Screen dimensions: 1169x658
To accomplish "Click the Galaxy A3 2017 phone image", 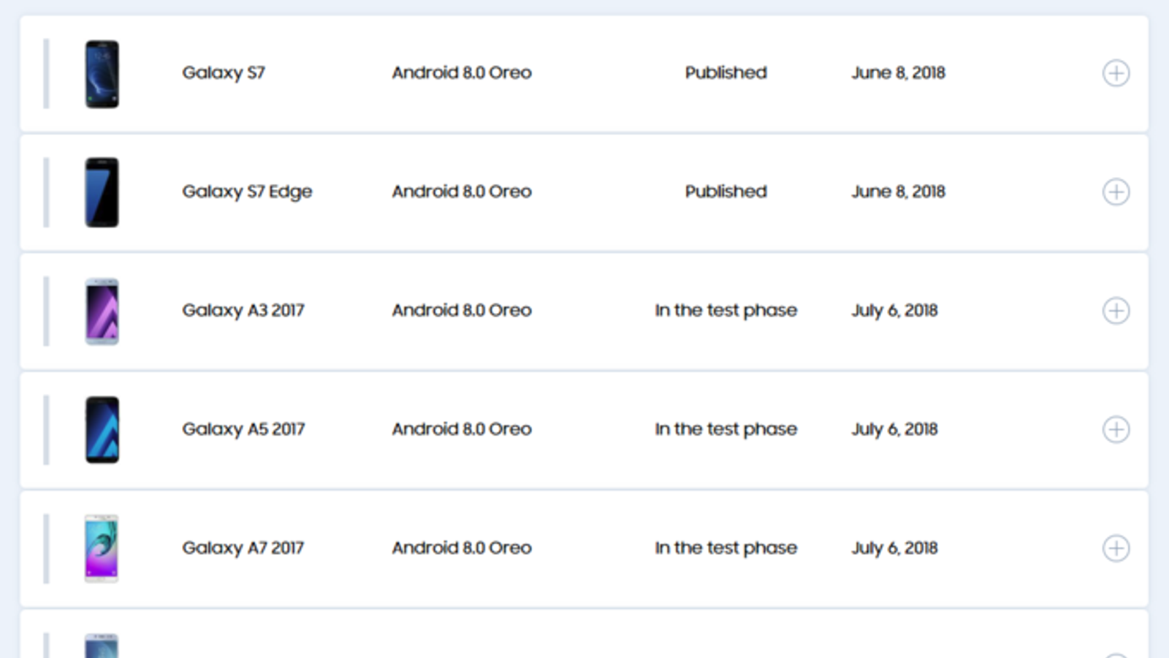I will (x=102, y=311).
